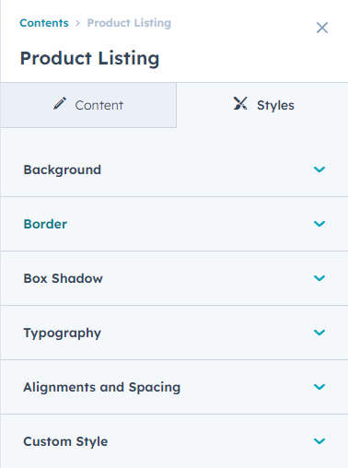
Task: Open the Custom Style chevron
Action: tap(319, 441)
